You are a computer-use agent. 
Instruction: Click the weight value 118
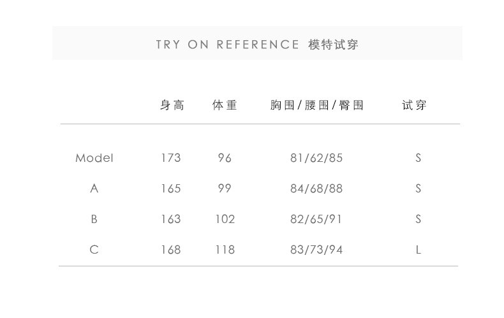(225, 250)
